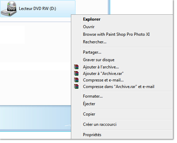Choose Explorer from the context menu
The image size is (177, 143).
[92, 19]
